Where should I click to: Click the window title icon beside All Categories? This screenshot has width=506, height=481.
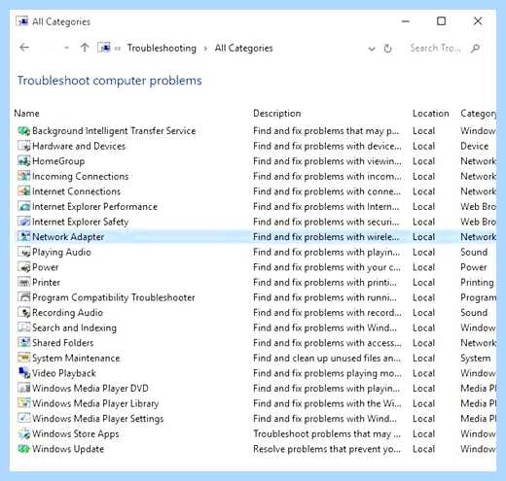click(x=22, y=21)
